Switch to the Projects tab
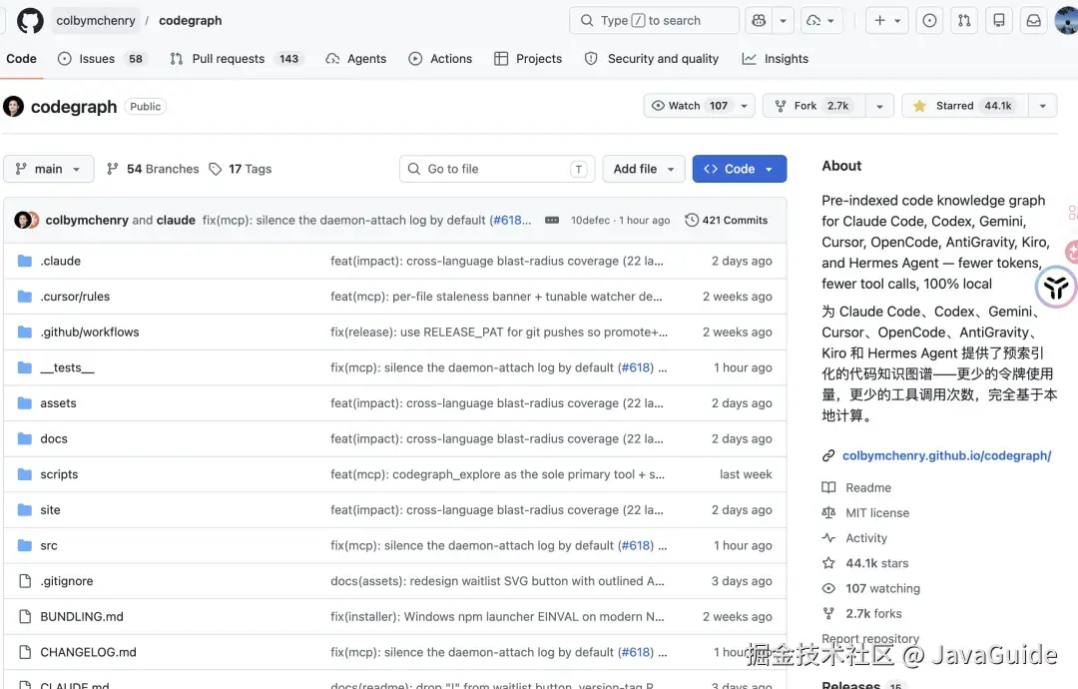Screen dimensions: 1078x689 click(x=528, y=59)
